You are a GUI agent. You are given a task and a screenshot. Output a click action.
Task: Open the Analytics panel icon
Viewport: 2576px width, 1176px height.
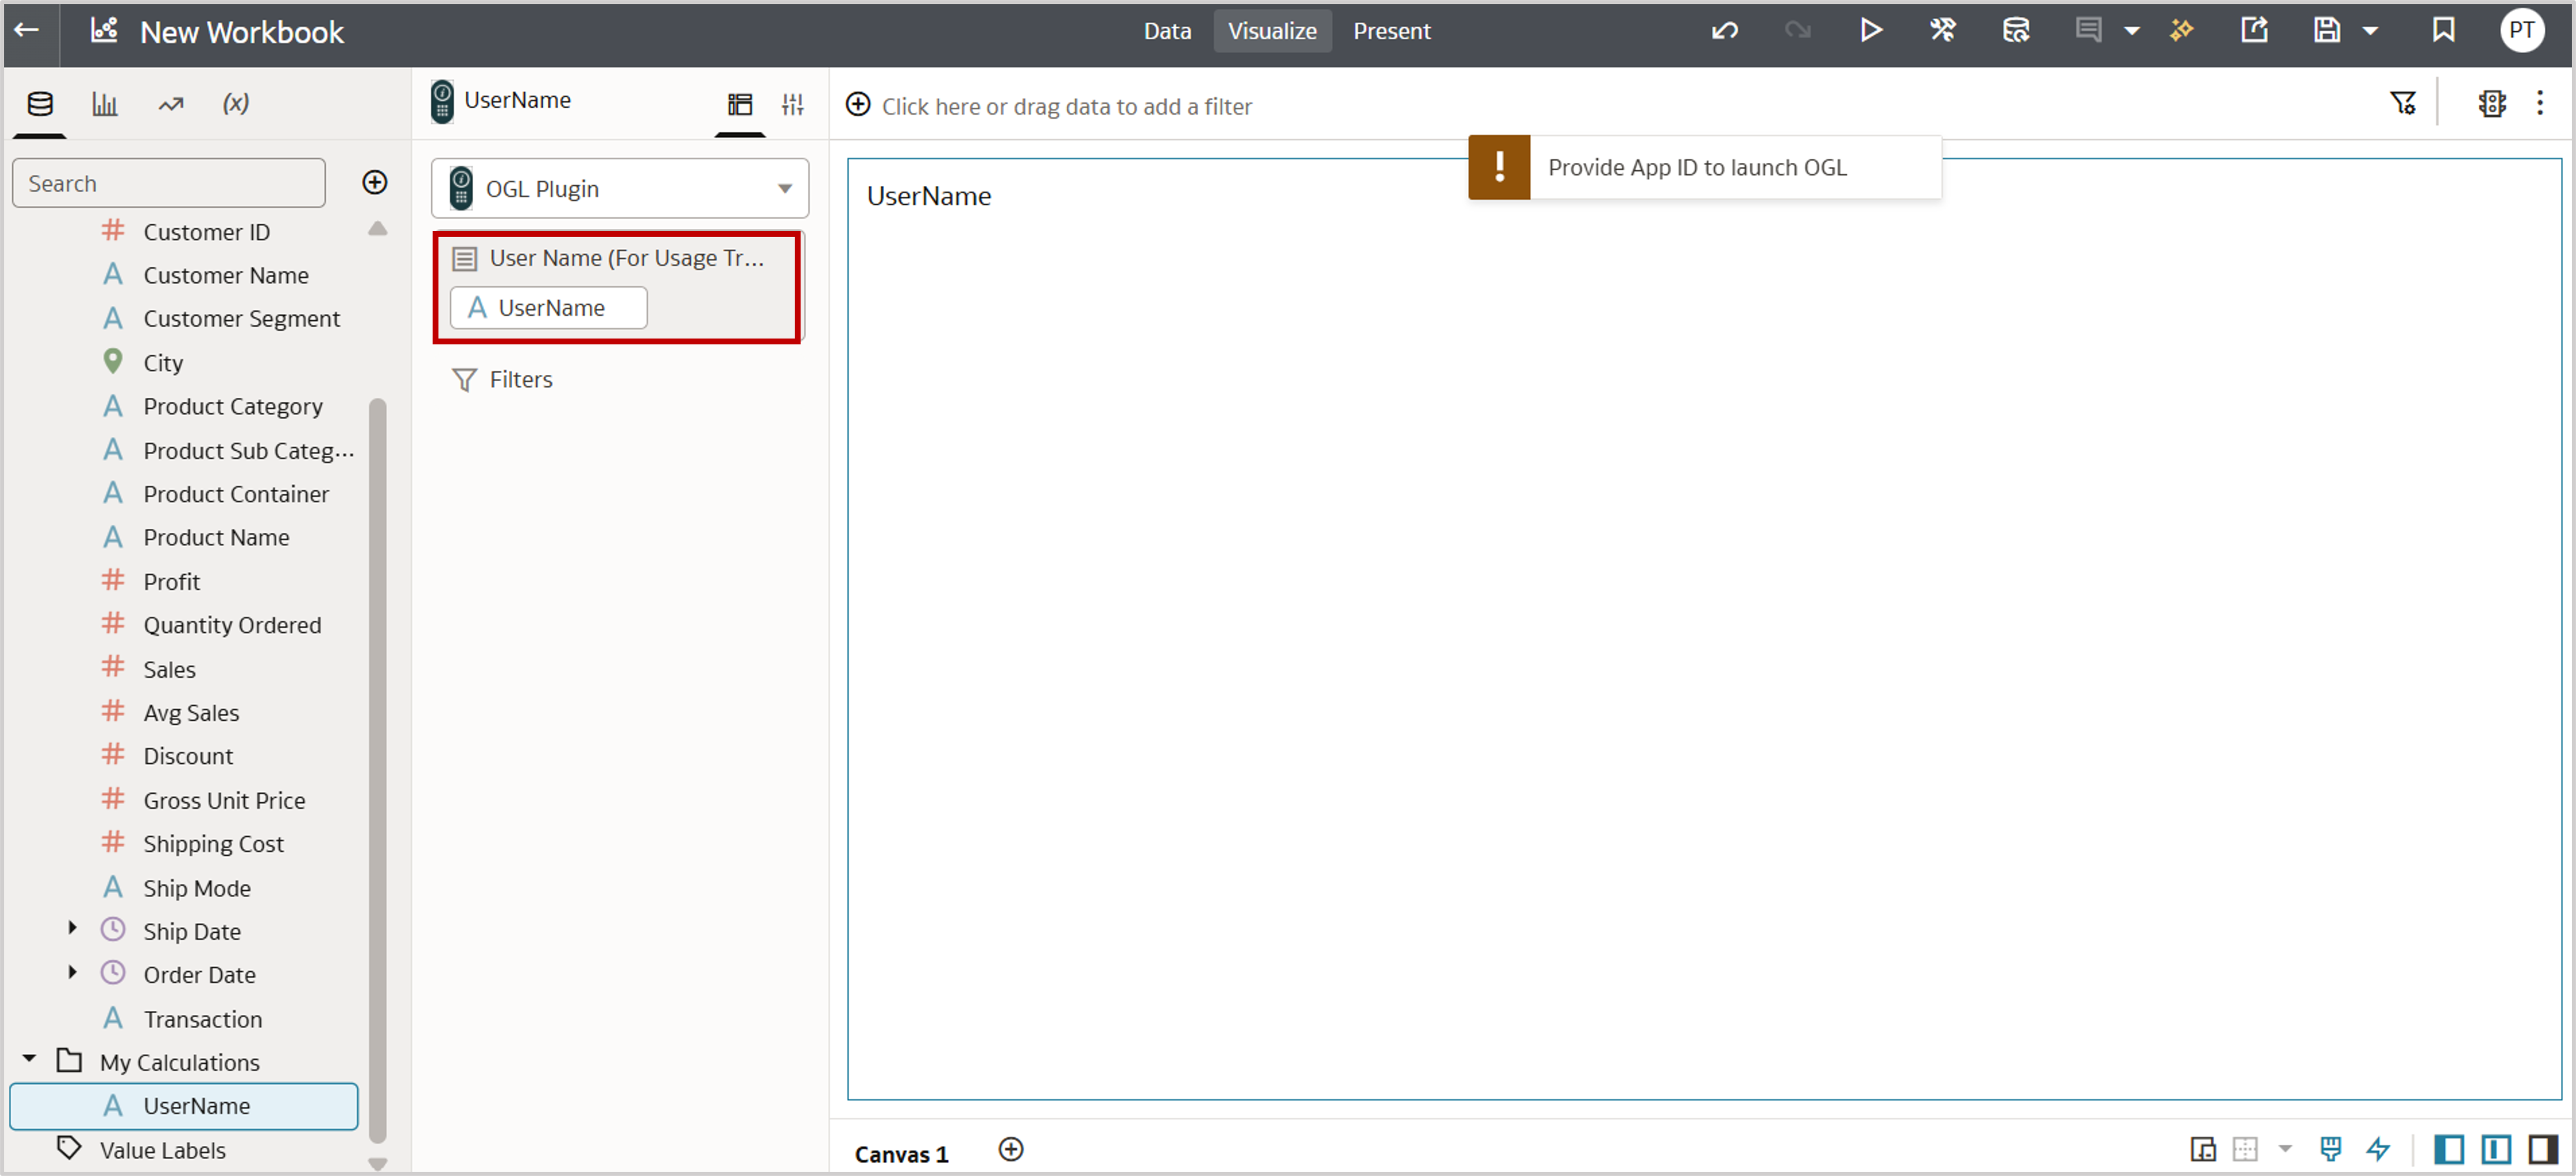coord(170,103)
